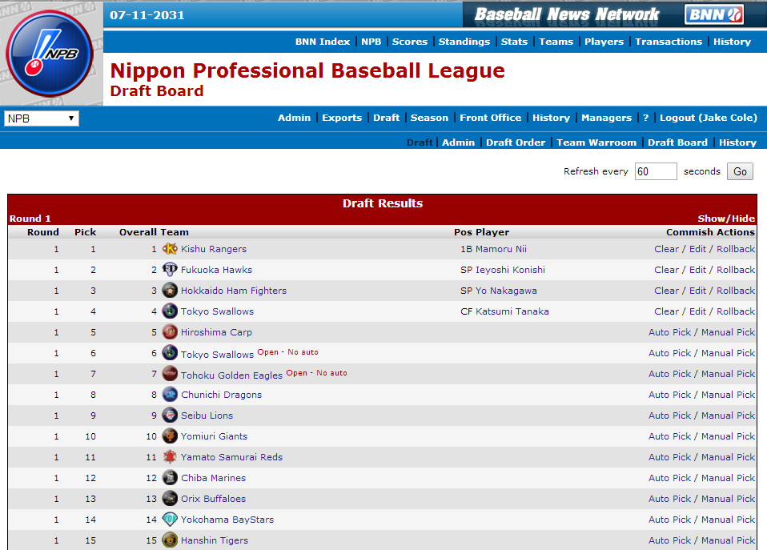
Task: Open the Front Office menu
Action: coord(490,118)
